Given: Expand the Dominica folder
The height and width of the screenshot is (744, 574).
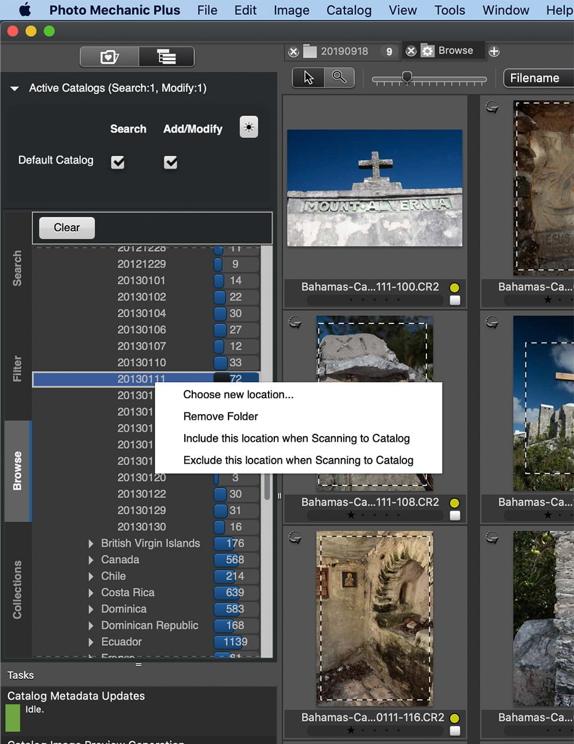Looking at the screenshot, I should 91,609.
